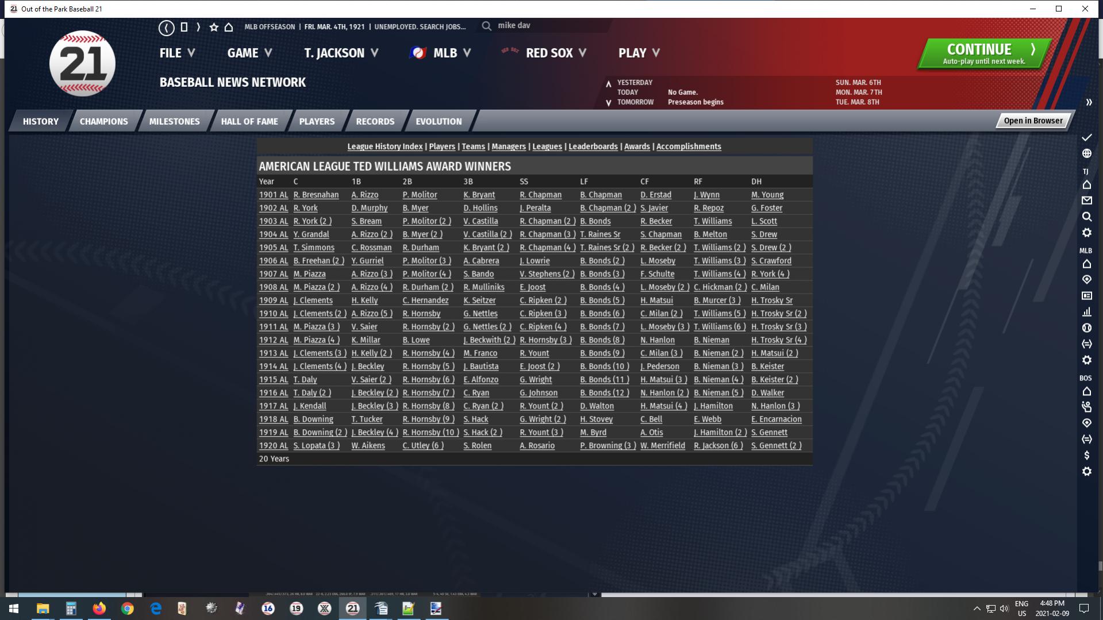This screenshot has width=1103, height=620.
Task: Open the BOS section settings gear
Action: 1086,471
